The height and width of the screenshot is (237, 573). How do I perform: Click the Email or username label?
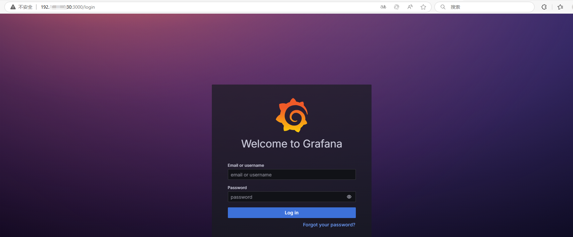pyautogui.click(x=246, y=165)
